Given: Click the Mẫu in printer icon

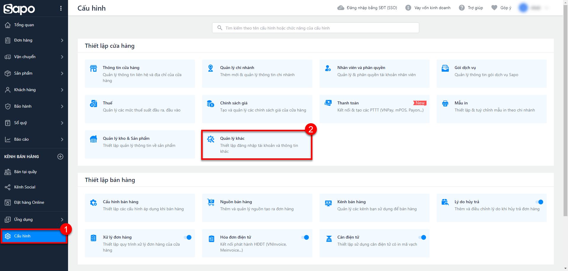Looking at the screenshot, I should tap(445, 104).
